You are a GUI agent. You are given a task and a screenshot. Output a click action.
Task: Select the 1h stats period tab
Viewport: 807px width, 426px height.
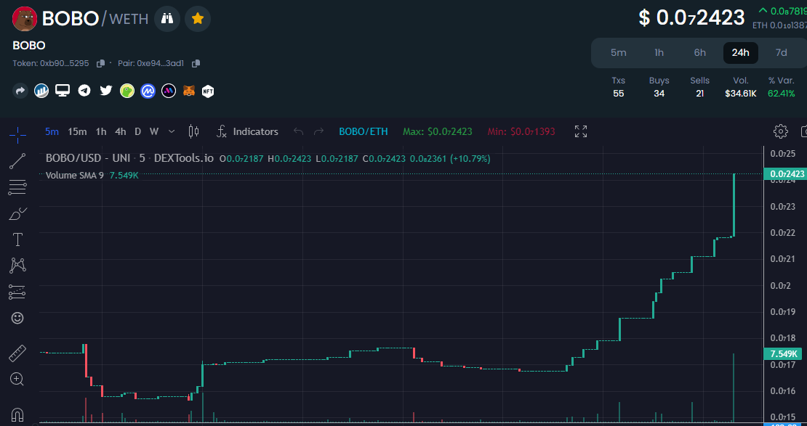pyautogui.click(x=659, y=52)
